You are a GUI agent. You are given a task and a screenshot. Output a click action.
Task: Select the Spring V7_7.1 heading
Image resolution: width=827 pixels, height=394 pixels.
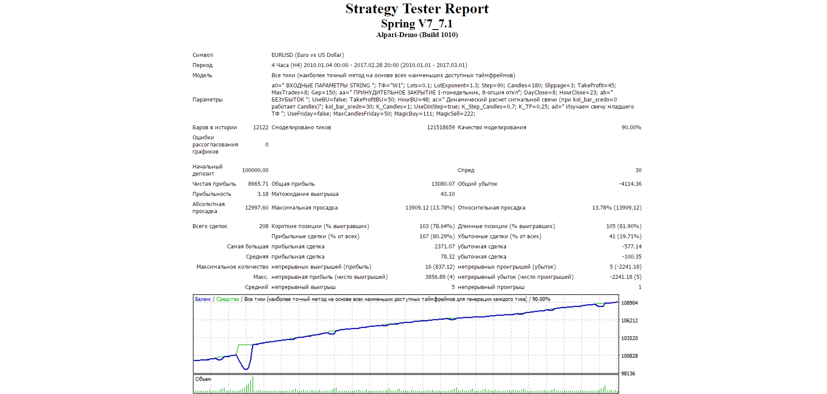pyautogui.click(x=417, y=24)
